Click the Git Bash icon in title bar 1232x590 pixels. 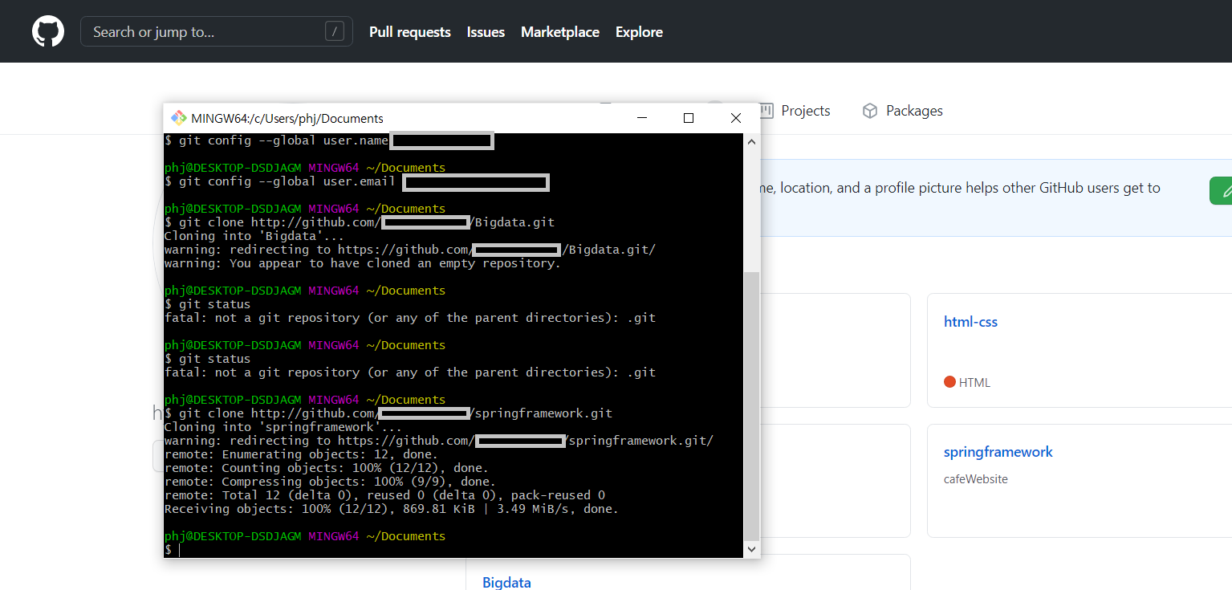[x=178, y=118]
